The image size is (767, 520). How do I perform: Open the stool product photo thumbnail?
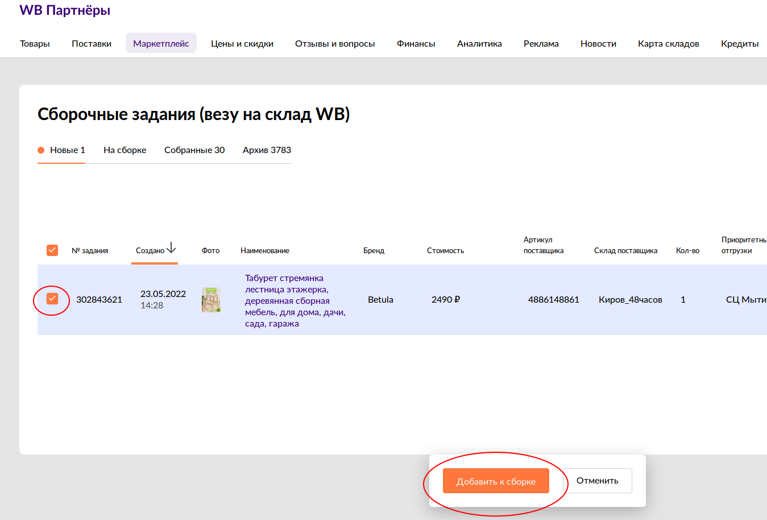pos(211,300)
